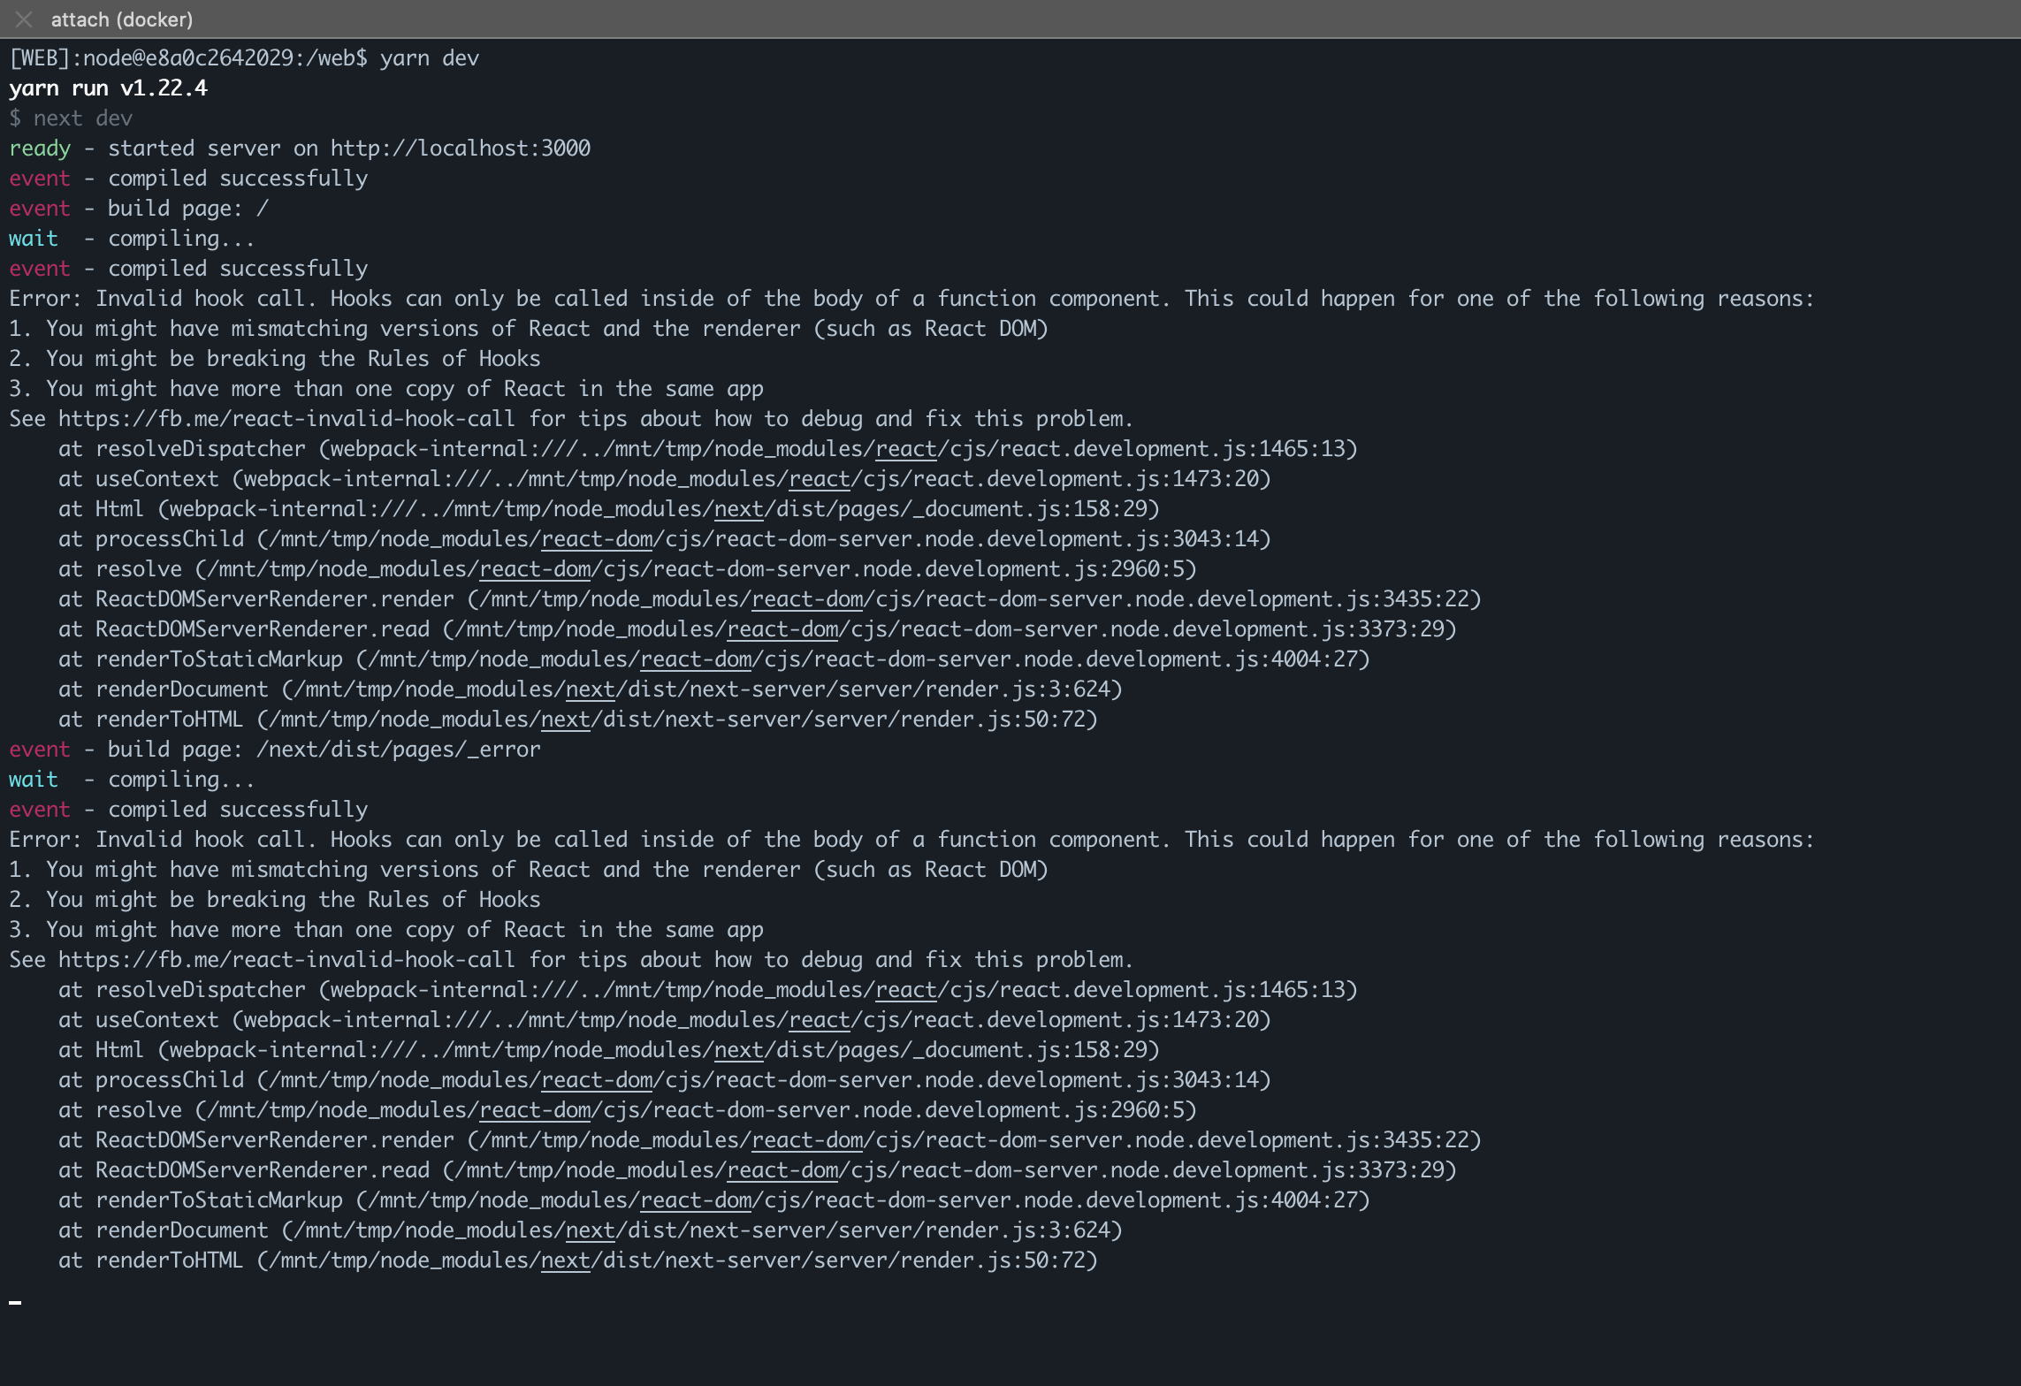Click react-dom link in ReactDOMServerRenderer.read line

[781, 628]
